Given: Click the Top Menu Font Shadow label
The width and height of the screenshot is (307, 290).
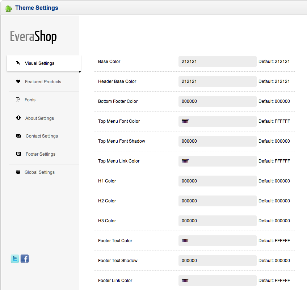Looking at the screenshot, I should pyautogui.click(x=122, y=141).
